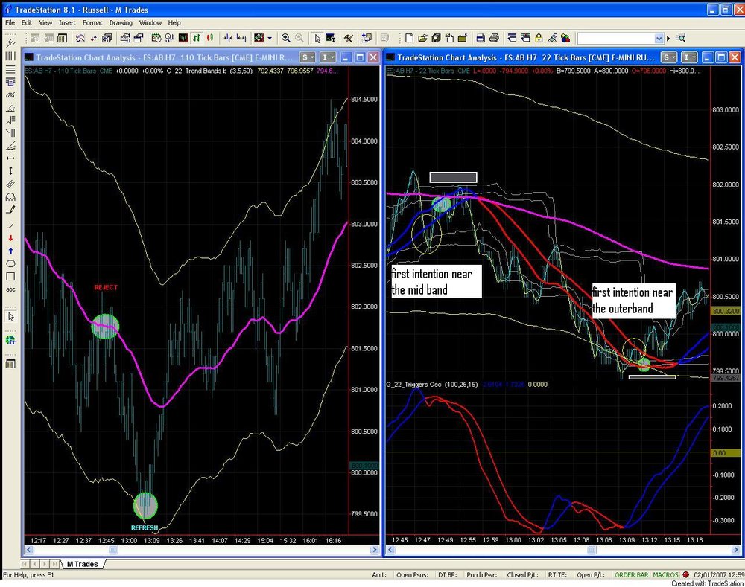This screenshot has height=587, width=745.
Task: Click the Print toolbar icon
Action: [494, 38]
